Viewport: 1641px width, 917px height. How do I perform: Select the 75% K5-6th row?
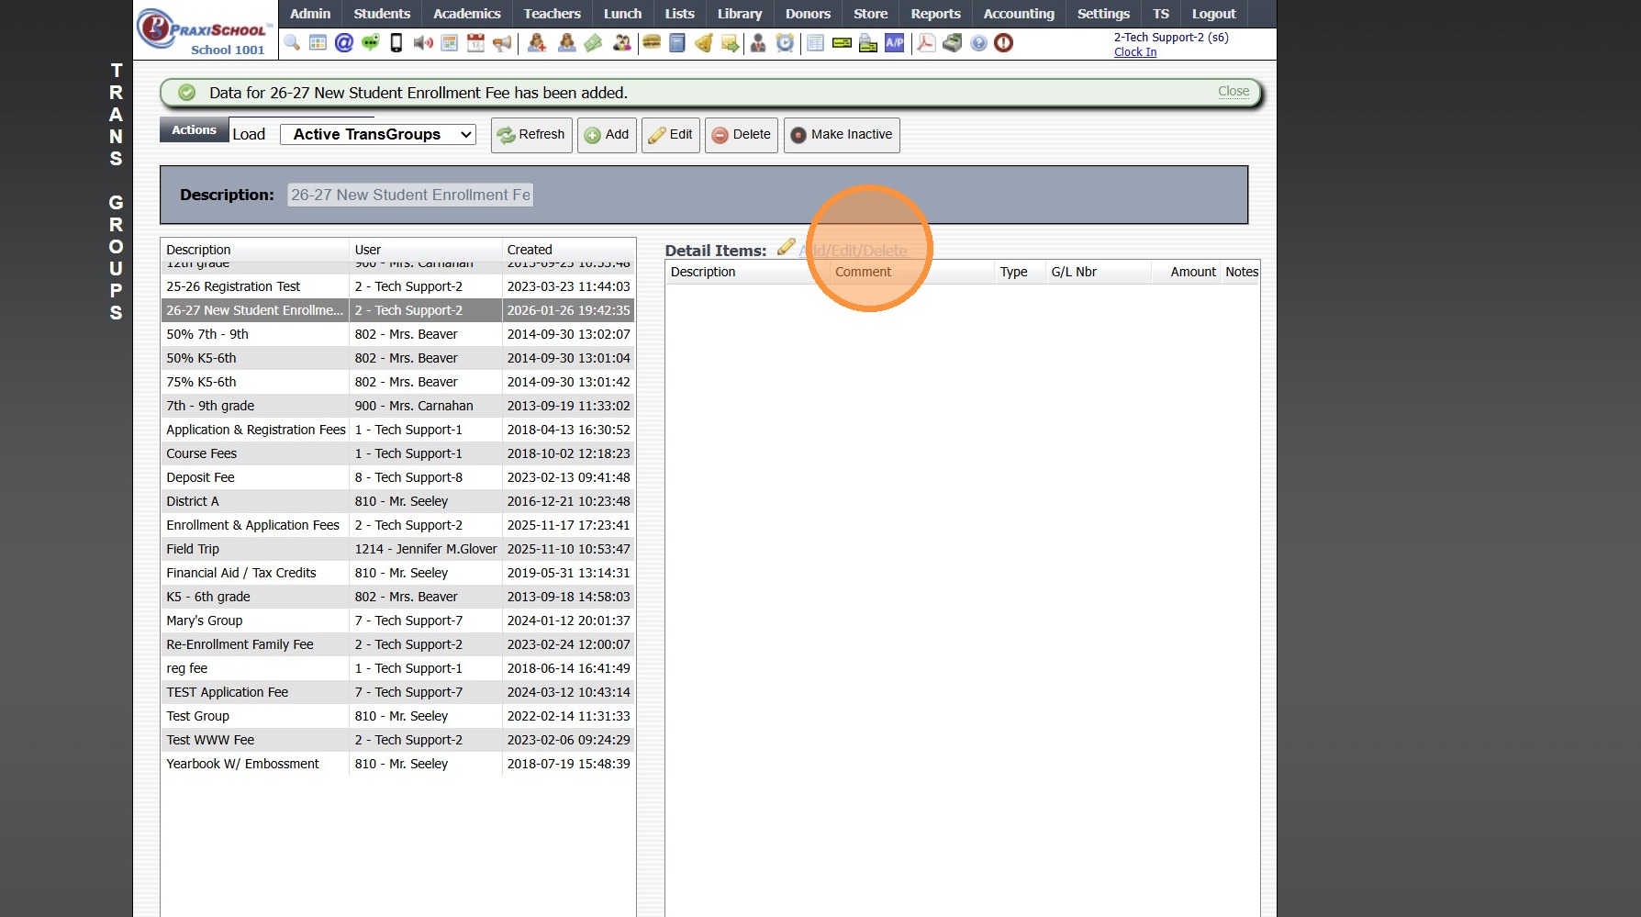(397, 382)
